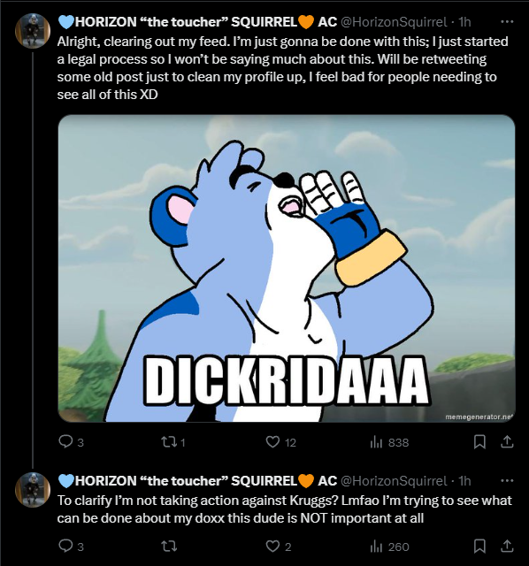This screenshot has height=566, width=529.
Task: Open more options menu on second tweet
Action: 507,480
